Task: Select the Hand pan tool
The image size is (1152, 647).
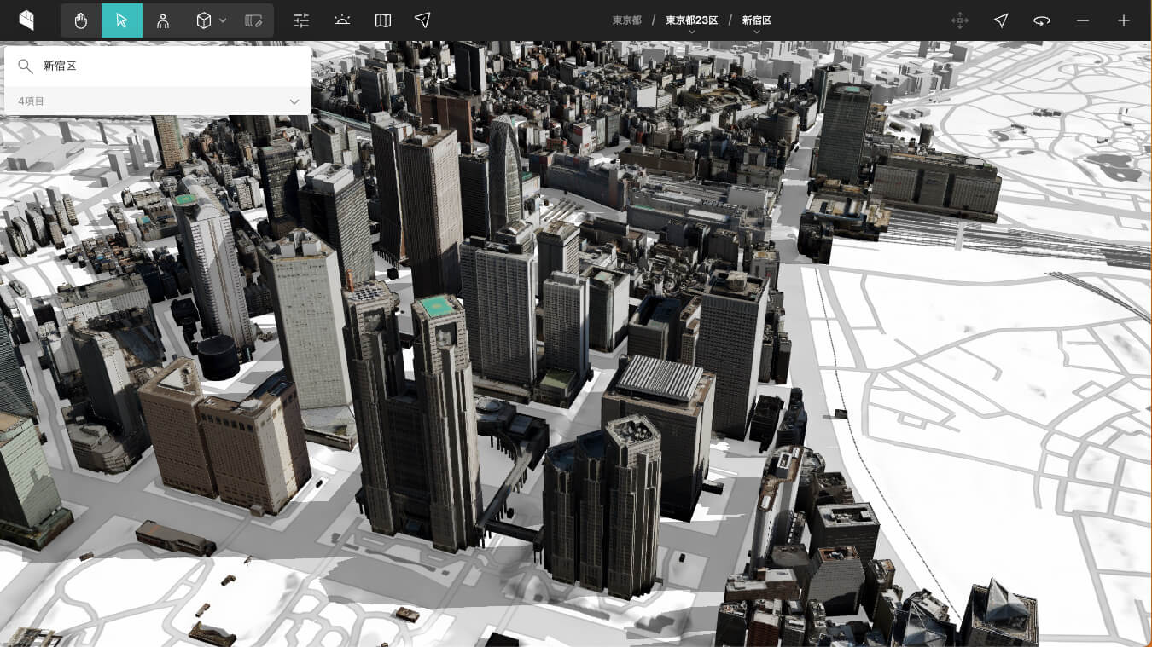Action: 81,20
